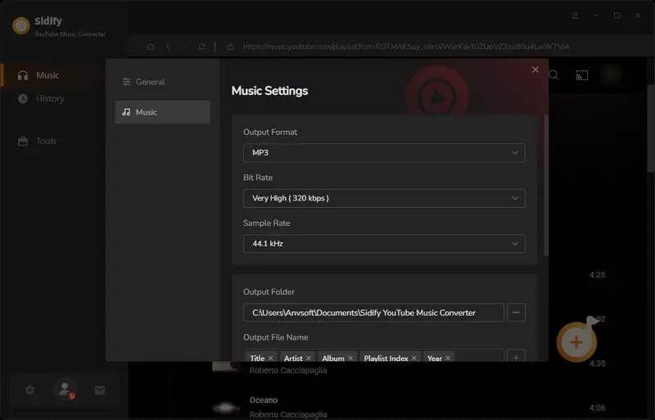This screenshot has height=420, width=655.
Task: Click the 4:06 duration of Oceano
Action: click(x=598, y=408)
